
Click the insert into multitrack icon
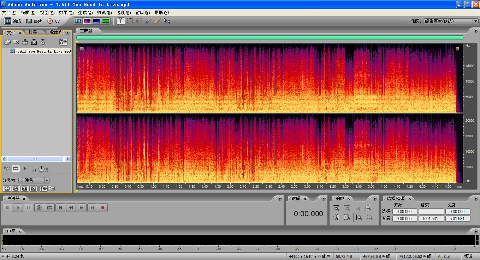coord(34,42)
